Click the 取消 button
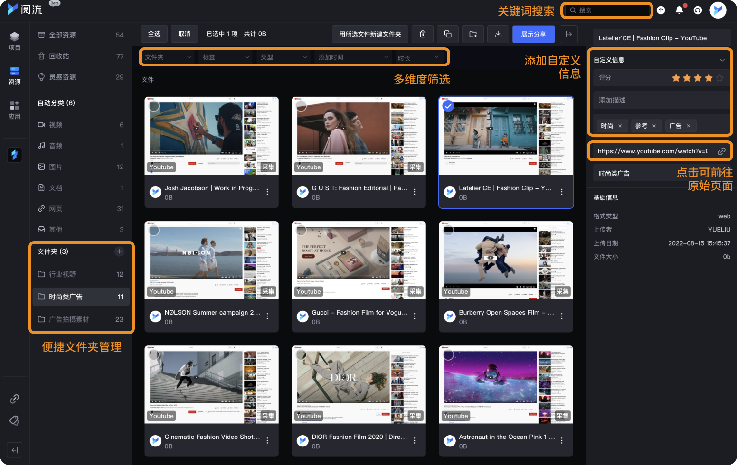The image size is (737, 465). (184, 34)
